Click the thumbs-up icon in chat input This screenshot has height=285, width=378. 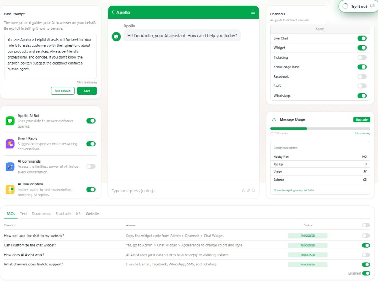[244, 190]
